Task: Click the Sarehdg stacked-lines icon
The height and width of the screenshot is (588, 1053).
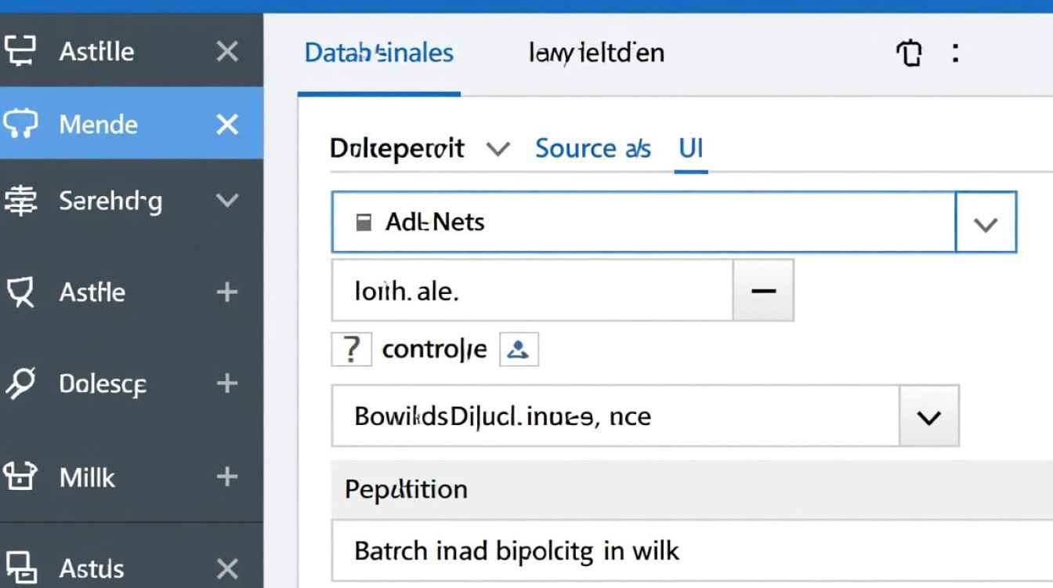Action: [x=20, y=201]
